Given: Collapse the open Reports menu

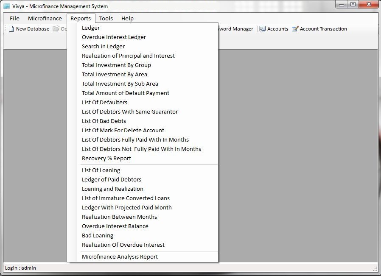Looking at the screenshot, I should click(81, 18).
